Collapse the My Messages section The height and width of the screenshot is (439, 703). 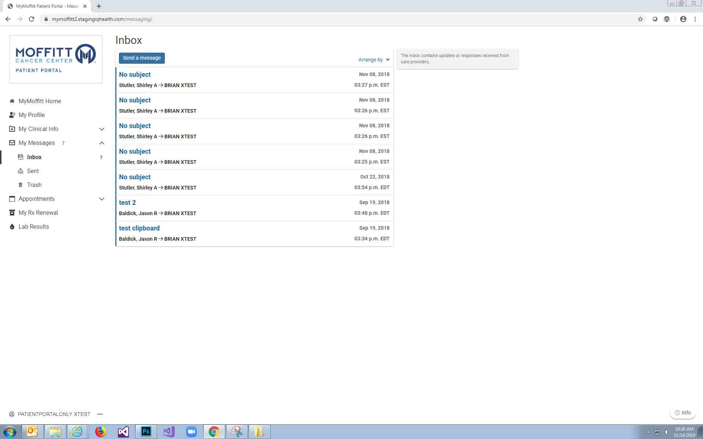pyautogui.click(x=102, y=143)
